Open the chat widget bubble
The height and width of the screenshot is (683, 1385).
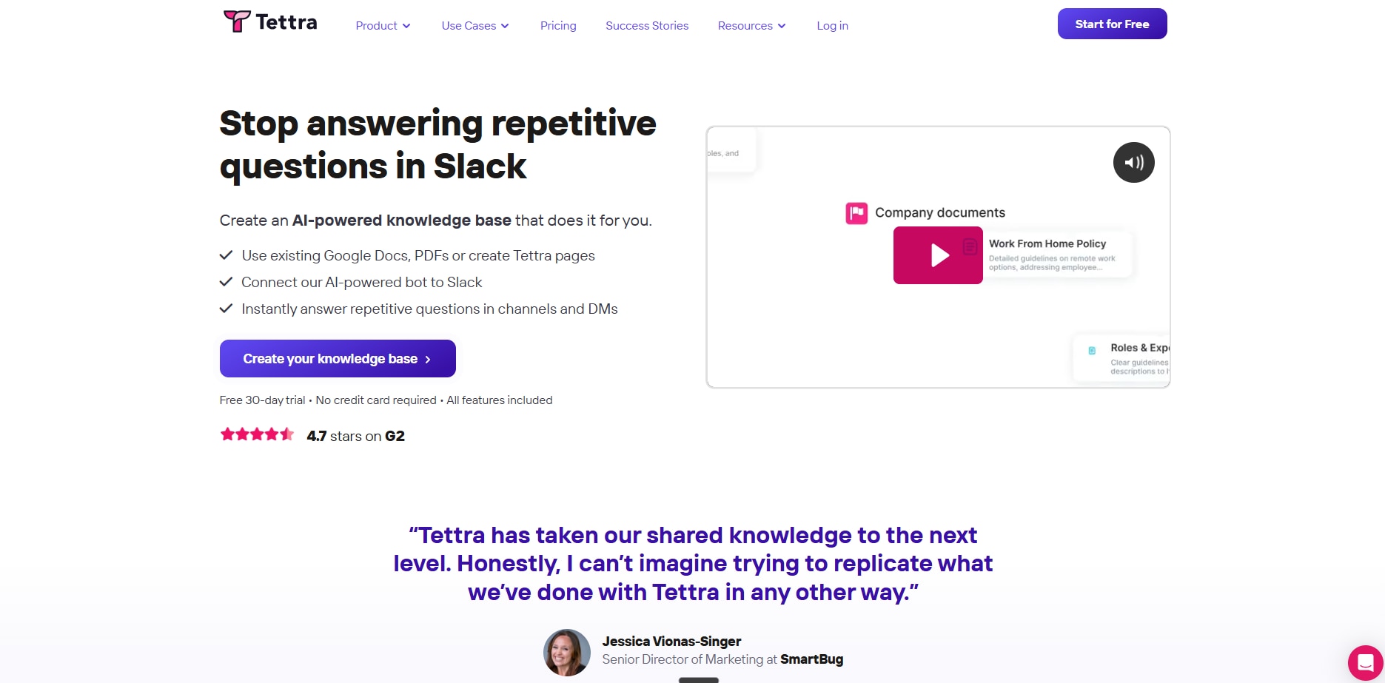click(1365, 663)
